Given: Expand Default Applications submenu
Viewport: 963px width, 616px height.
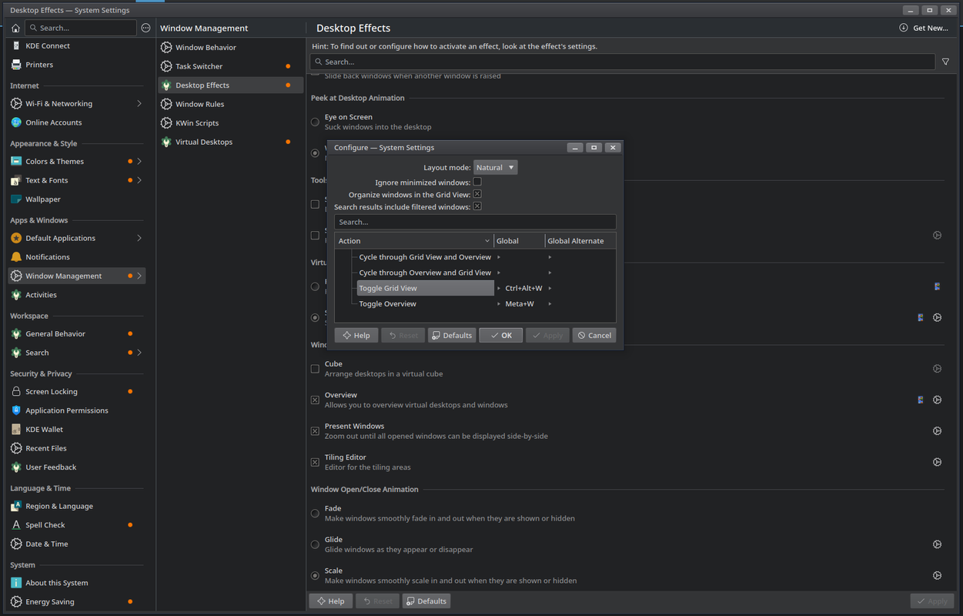Looking at the screenshot, I should point(139,238).
